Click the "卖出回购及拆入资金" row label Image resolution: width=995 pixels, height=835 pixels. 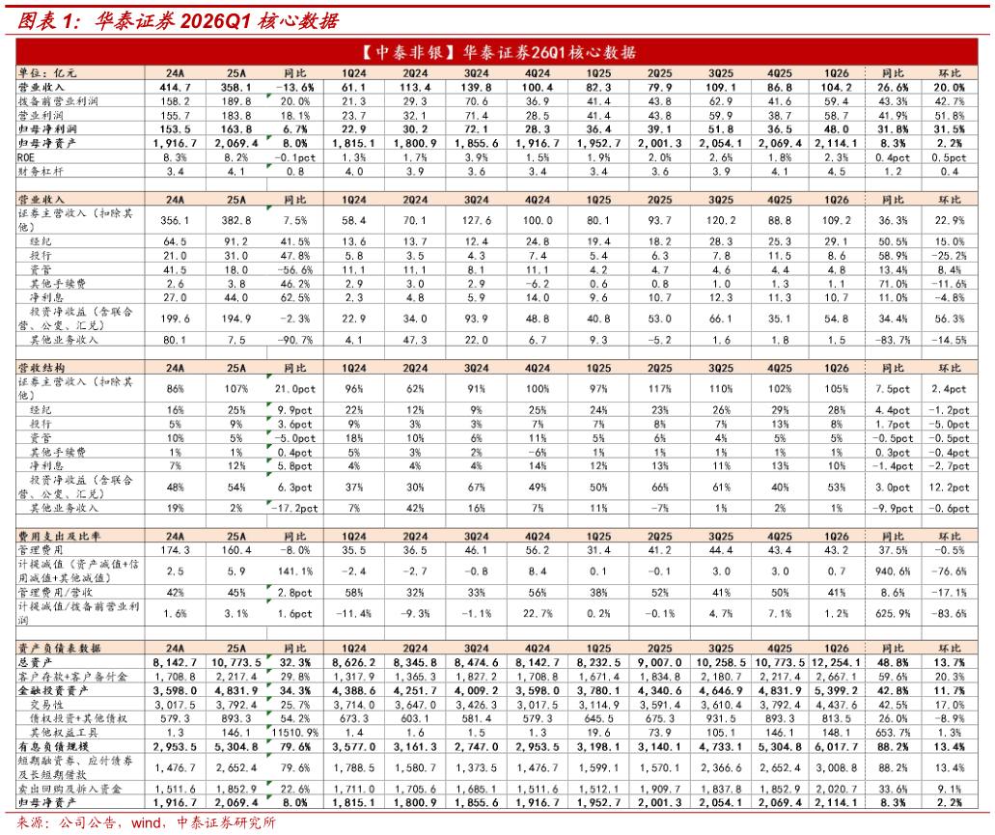pyautogui.click(x=69, y=789)
